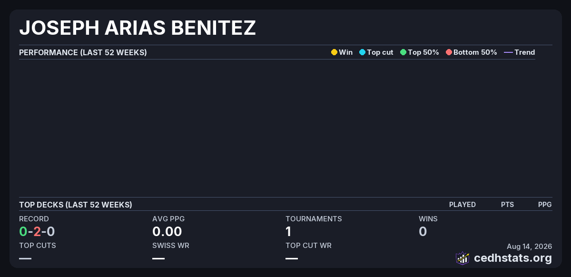571x277 pixels.
Task: Click the cedhstats shield logo icon
Action: point(463,258)
